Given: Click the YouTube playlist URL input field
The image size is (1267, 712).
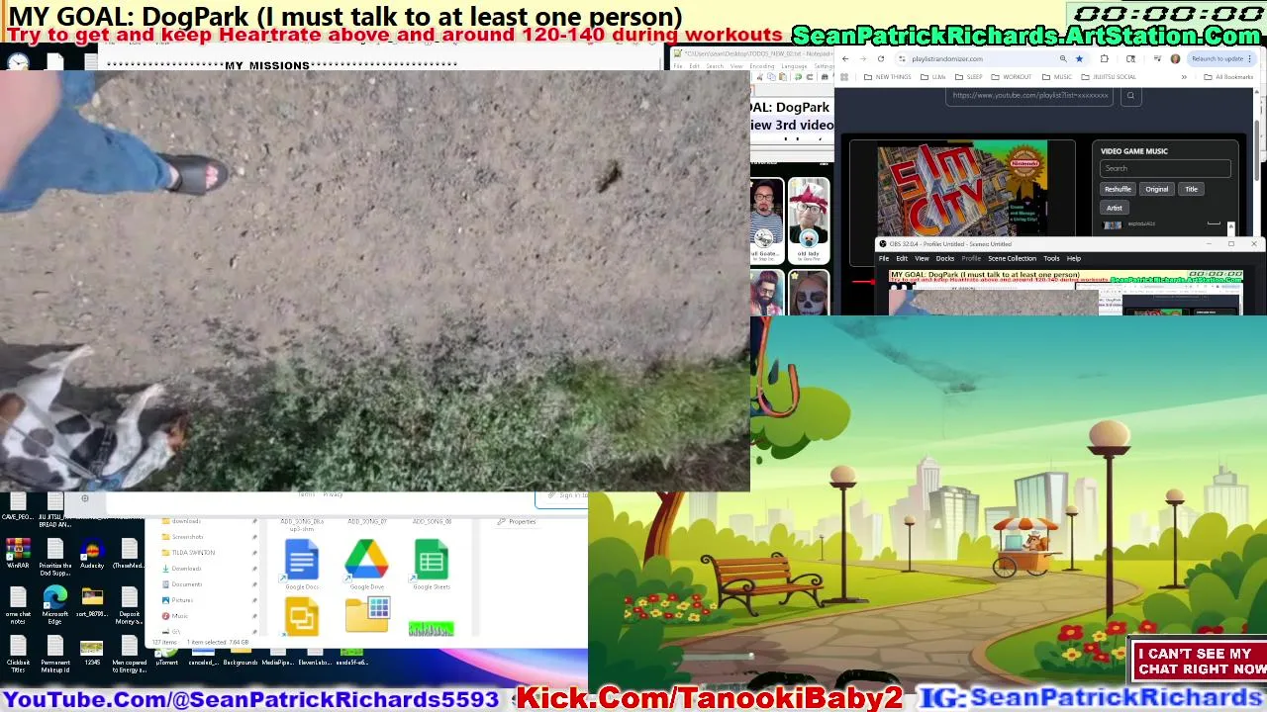Looking at the screenshot, I should 1029,95.
